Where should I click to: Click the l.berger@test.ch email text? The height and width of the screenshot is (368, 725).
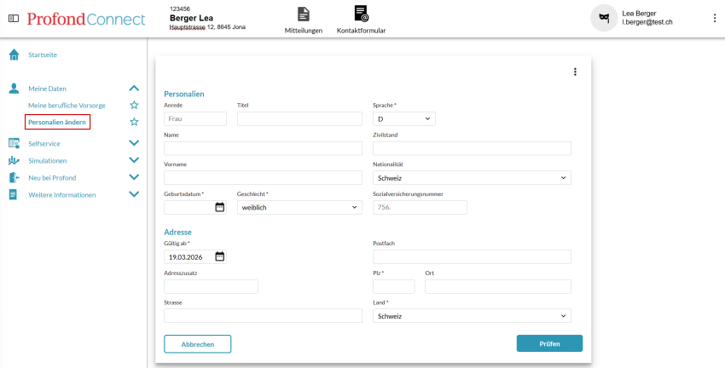pos(647,21)
